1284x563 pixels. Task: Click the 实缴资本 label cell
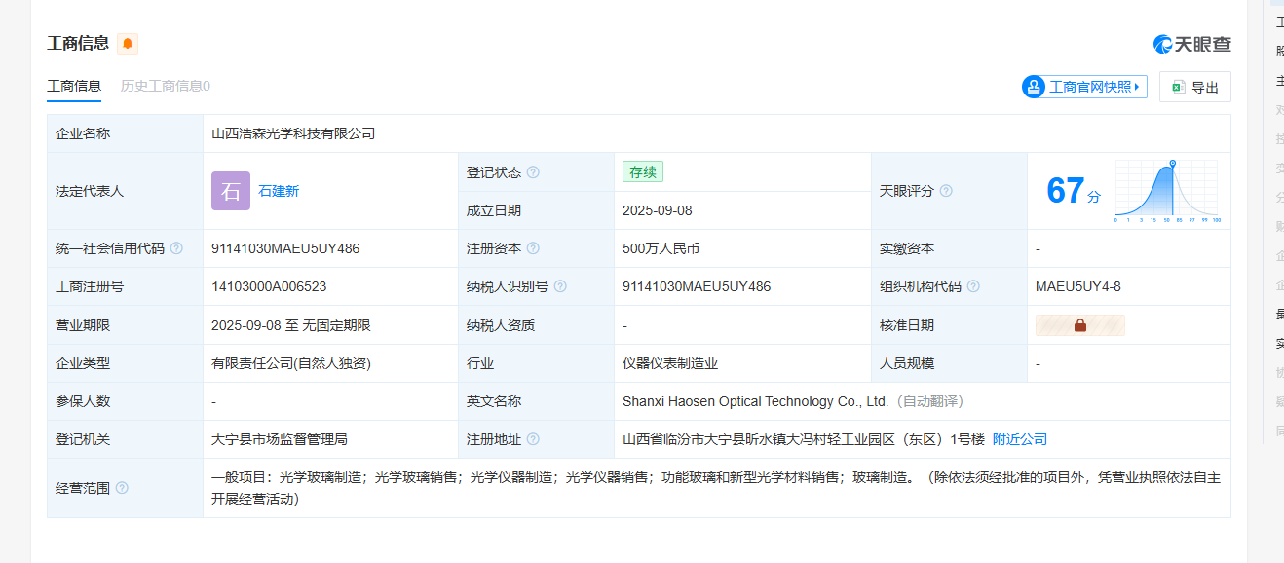pos(949,248)
